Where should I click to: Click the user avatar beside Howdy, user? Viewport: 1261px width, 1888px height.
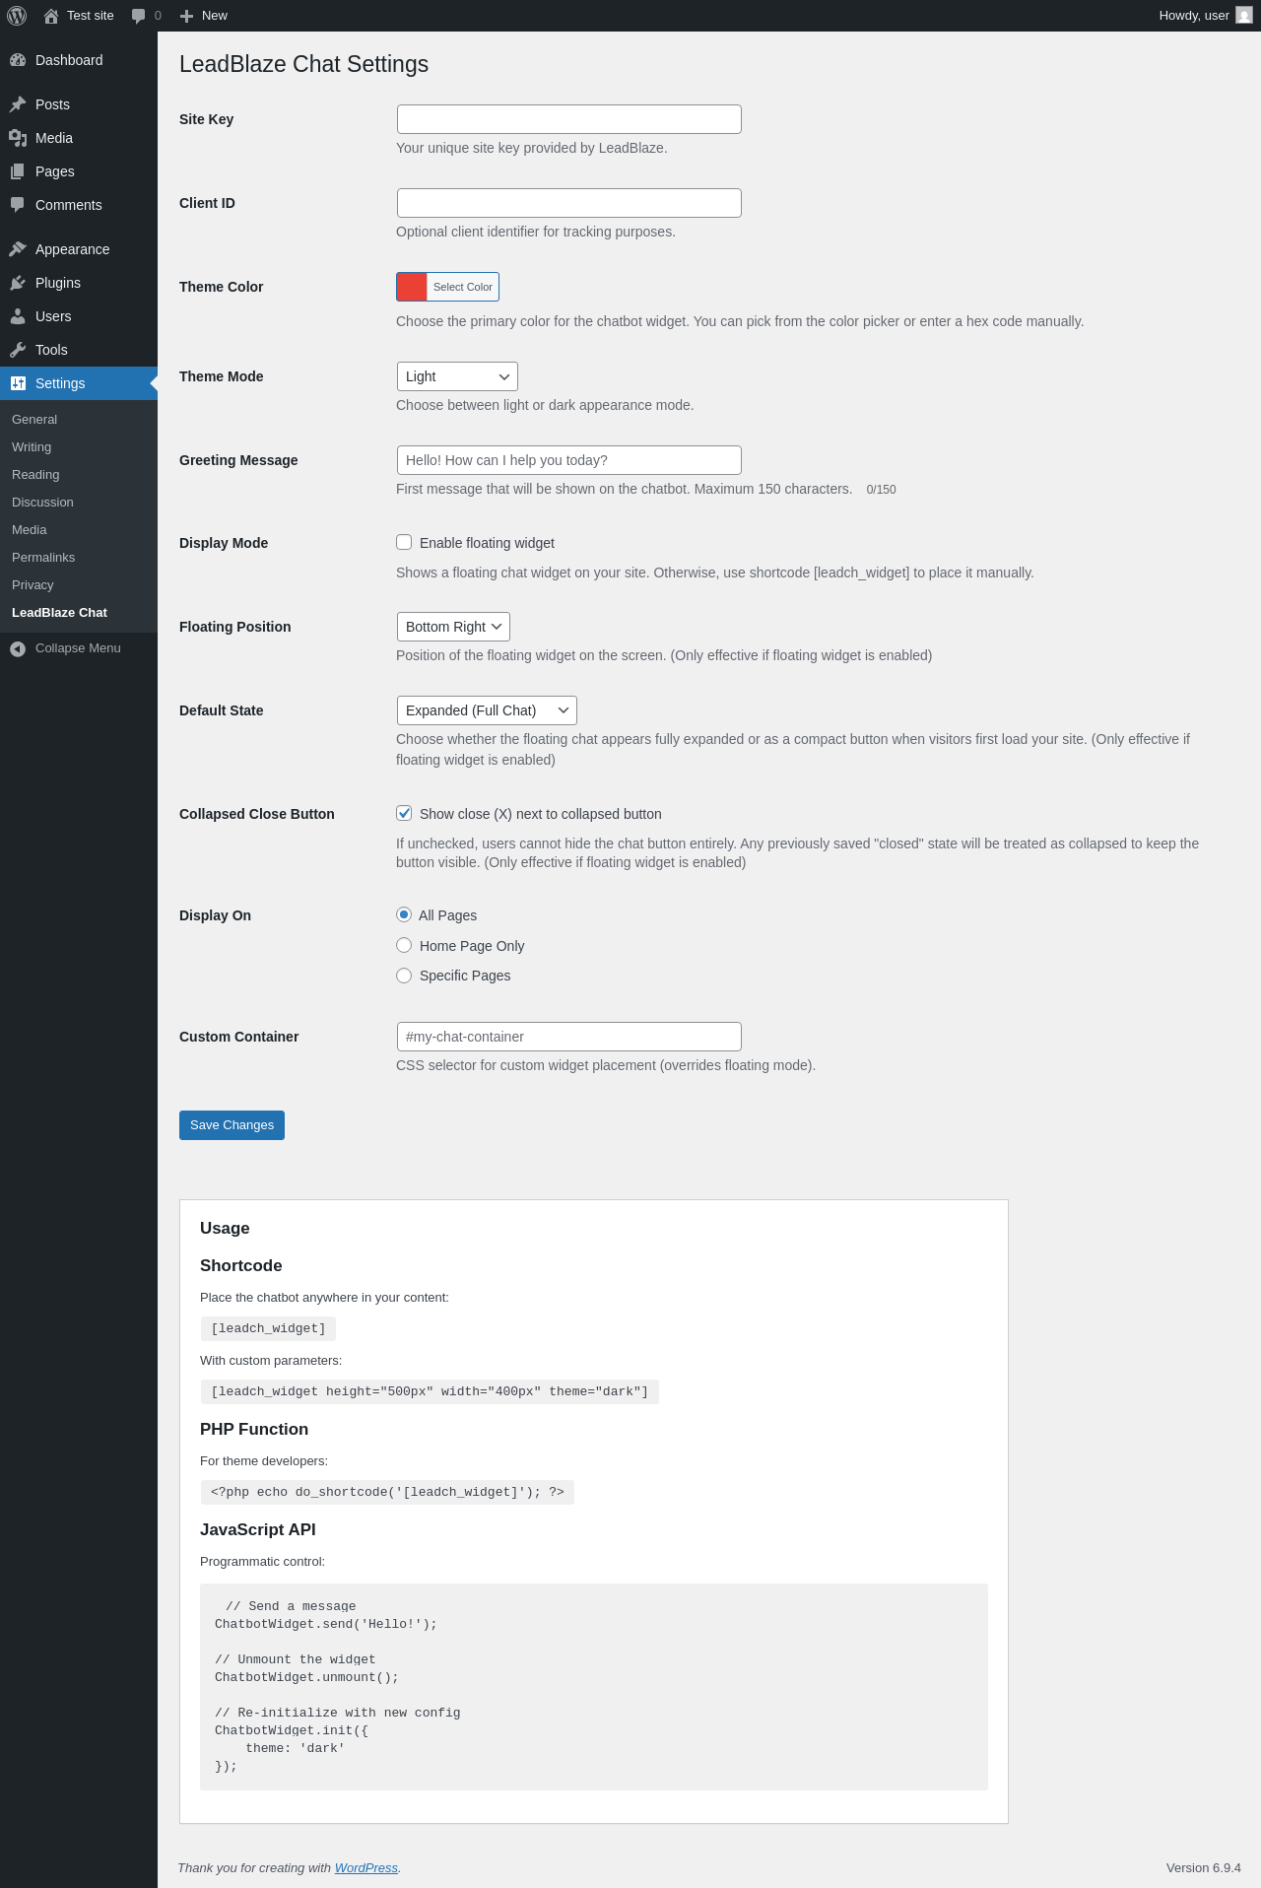click(x=1244, y=16)
